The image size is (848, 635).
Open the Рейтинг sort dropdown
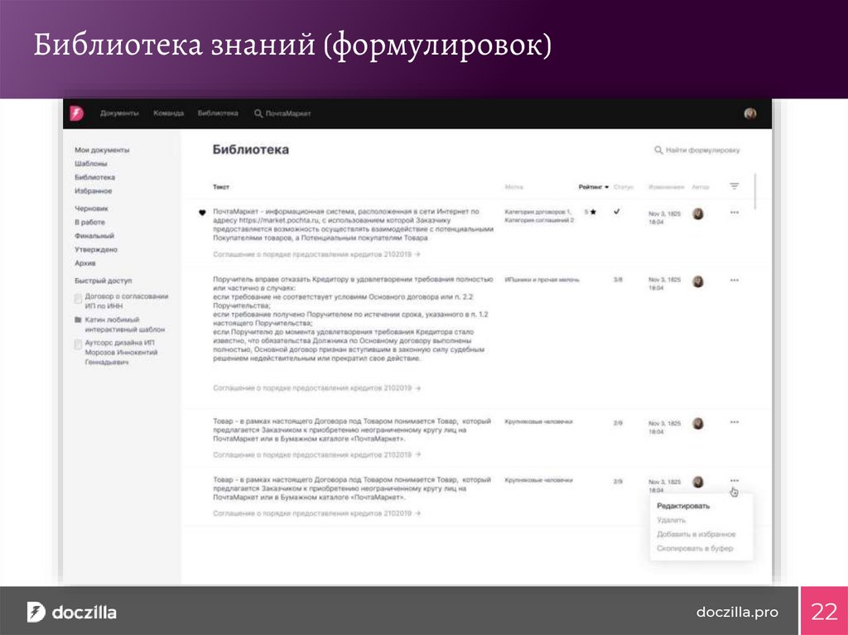point(594,186)
